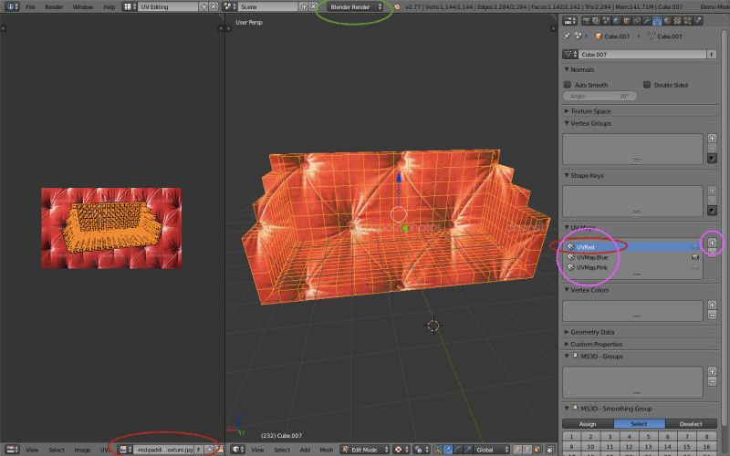
Task: Open the Material properties tab
Action: [x=667, y=20]
